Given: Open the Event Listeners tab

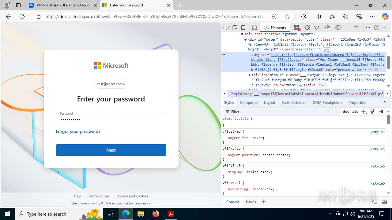Looking at the screenshot, I should pyautogui.click(x=294, y=103).
